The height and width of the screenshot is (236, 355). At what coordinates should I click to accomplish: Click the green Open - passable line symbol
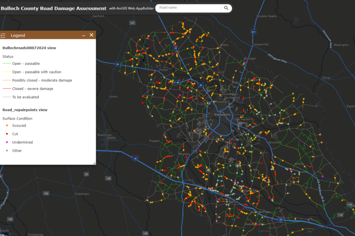tap(7, 64)
